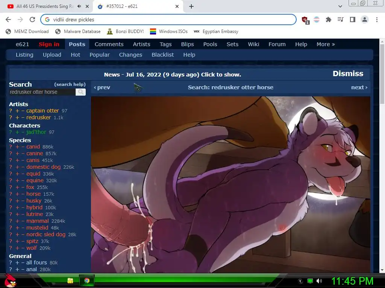Open the Extensions puzzle piece menu
Image resolution: width=385 pixels, height=288 pixels.
tap(328, 19)
